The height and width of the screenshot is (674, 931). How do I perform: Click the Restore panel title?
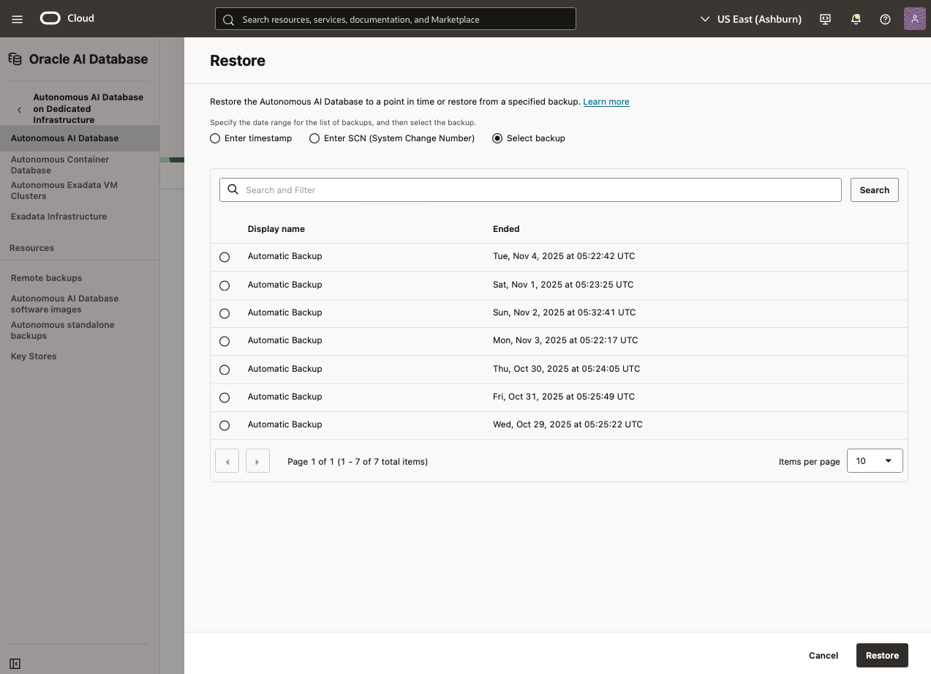[x=238, y=61]
